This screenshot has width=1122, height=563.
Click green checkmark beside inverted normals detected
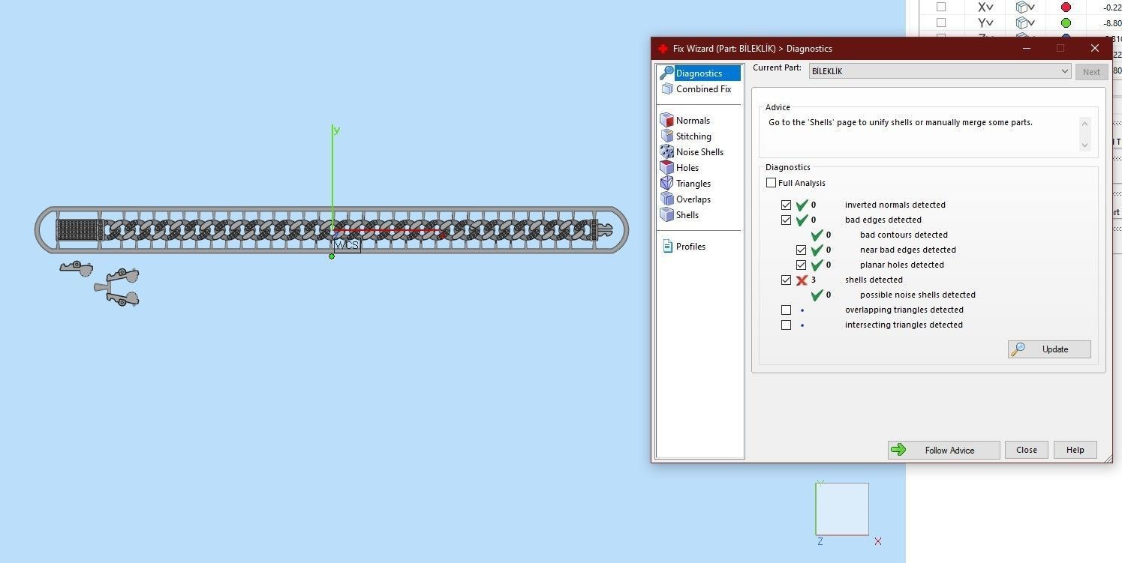click(x=802, y=205)
